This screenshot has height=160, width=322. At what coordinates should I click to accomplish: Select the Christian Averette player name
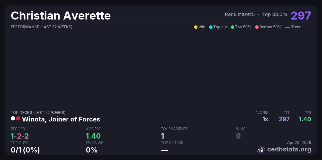click(61, 16)
